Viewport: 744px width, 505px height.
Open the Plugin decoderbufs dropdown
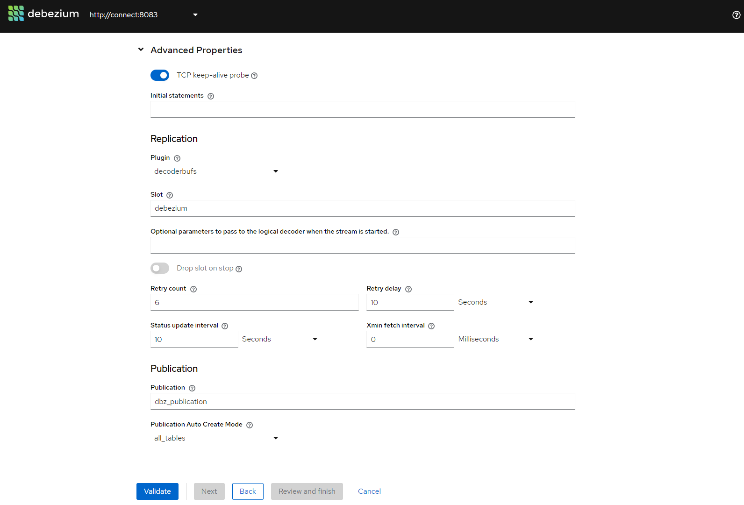coord(216,171)
